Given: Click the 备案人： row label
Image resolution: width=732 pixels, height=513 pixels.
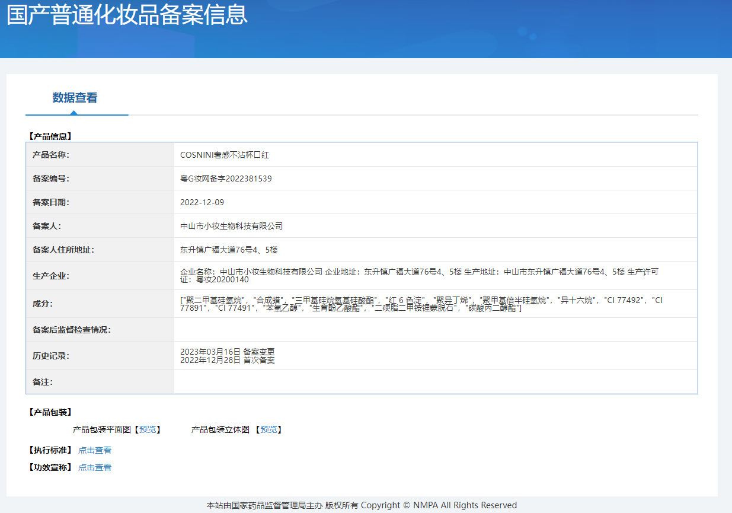Looking at the screenshot, I should pyautogui.click(x=47, y=226).
